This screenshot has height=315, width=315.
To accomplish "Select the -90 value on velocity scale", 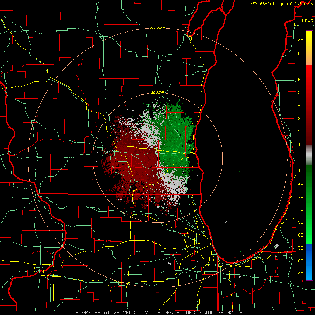I will (x=299, y=274).
